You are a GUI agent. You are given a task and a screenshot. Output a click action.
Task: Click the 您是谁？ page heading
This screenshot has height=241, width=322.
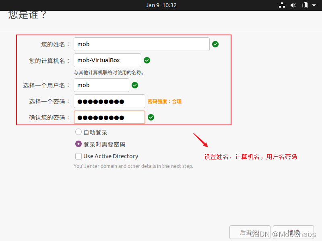27,15
